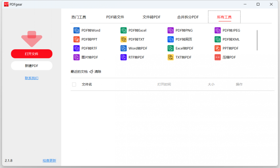Click the TXT转PDF tool icon
The height and width of the screenshot is (168, 280).
coord(170,57)
